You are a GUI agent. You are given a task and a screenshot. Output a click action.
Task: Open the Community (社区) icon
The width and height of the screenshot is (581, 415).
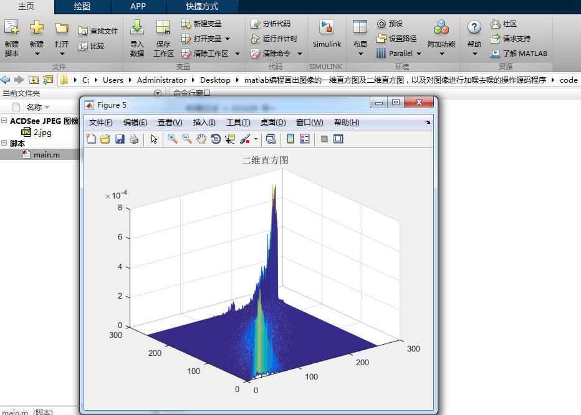(x=496, y=24)
